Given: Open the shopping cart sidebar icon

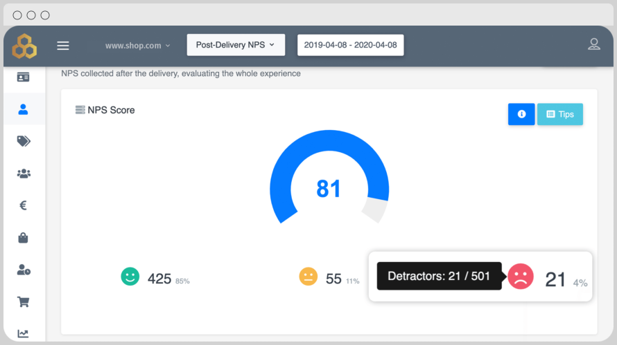Looking at the screenshot, I should coord(23,302).
